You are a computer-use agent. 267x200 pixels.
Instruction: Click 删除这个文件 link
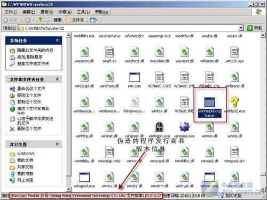click(29, 129)
